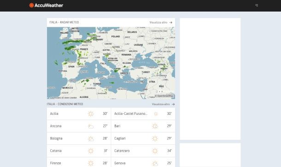Open Genova weather forecast
This screenshot has width=281, height=167.
click(143, 162)
